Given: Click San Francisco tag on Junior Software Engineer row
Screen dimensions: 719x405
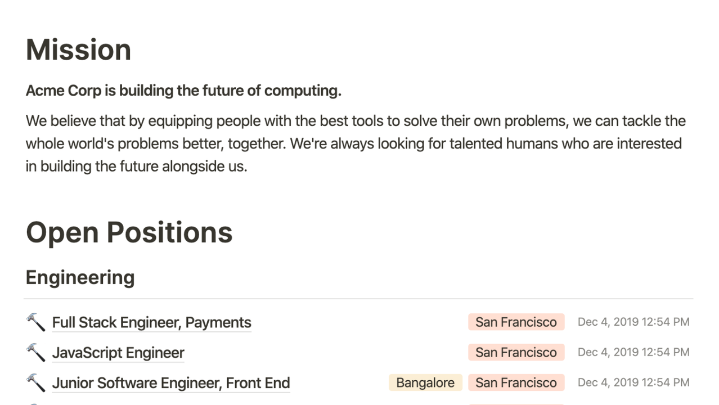Looking at the screenshot, I should (516, 383).
